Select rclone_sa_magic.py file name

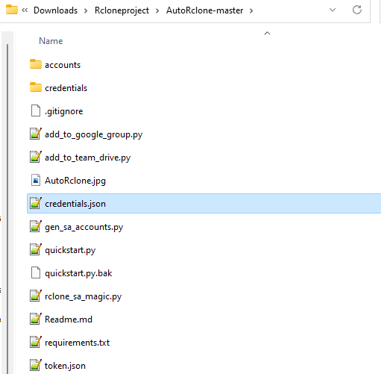[84, 296]
